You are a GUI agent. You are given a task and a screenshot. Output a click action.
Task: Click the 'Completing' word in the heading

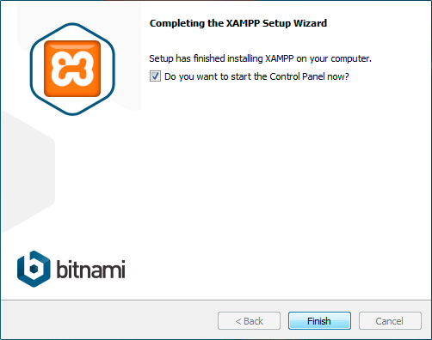[x=177, y=23]
